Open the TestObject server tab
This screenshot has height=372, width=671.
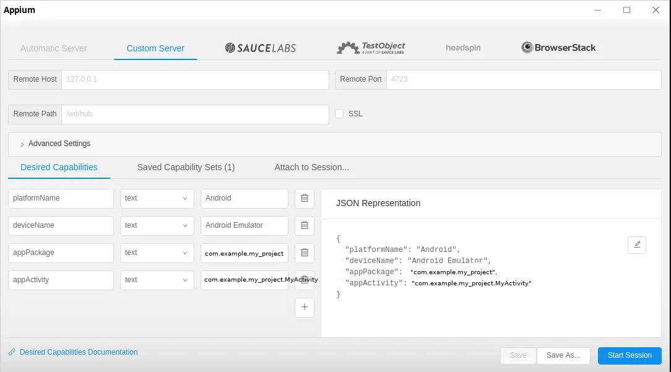[x=371, y=48]
